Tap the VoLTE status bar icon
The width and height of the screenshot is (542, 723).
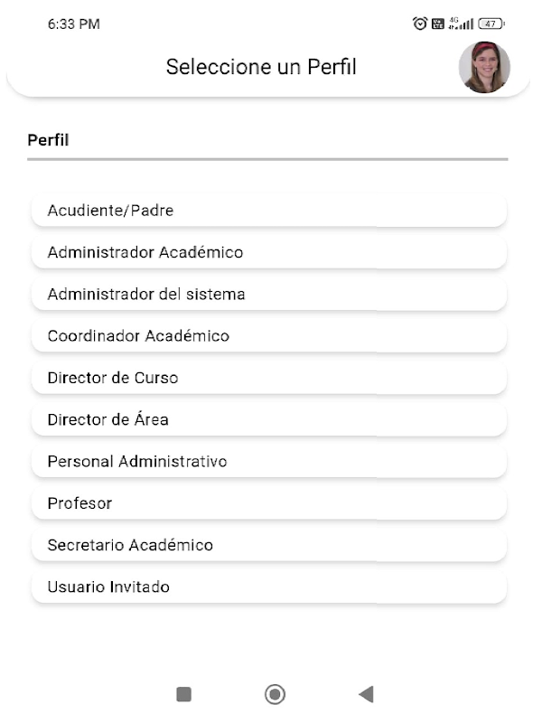(x=438, y=24)
